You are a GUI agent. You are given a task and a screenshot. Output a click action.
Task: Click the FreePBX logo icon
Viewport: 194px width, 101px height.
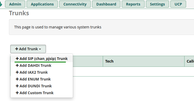[1, 4]
